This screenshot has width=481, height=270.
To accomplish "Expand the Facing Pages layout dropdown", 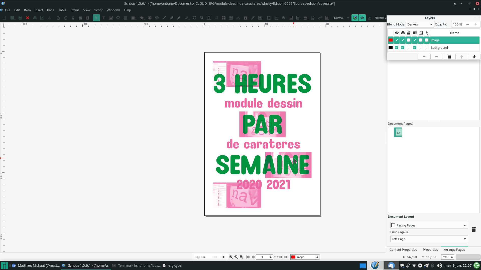I will [429, 225].
